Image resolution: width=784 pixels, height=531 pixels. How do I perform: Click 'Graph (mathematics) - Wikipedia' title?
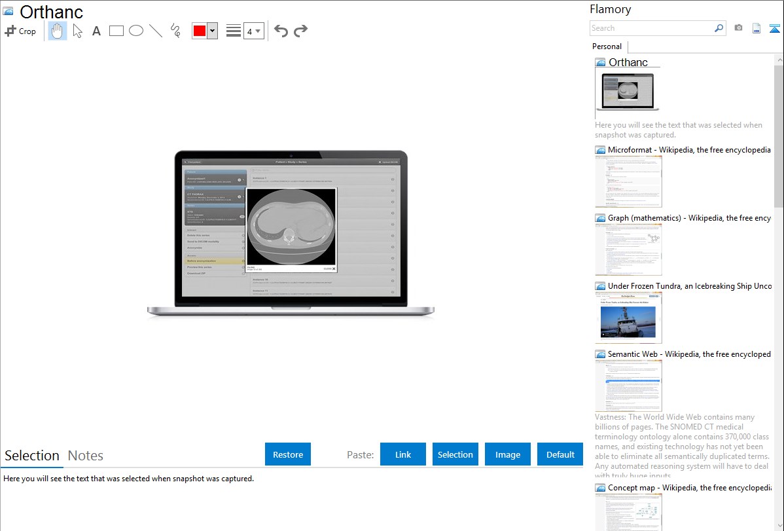pyautogui.click(x=689, y=218)
